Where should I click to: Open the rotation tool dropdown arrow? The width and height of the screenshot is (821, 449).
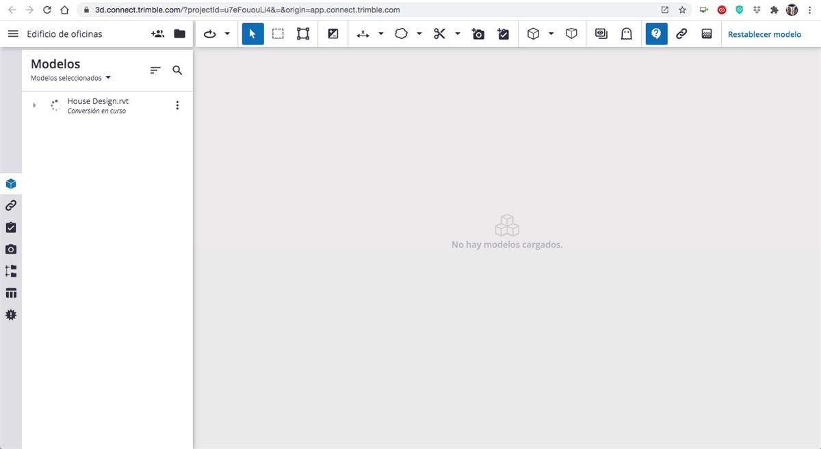227,33
